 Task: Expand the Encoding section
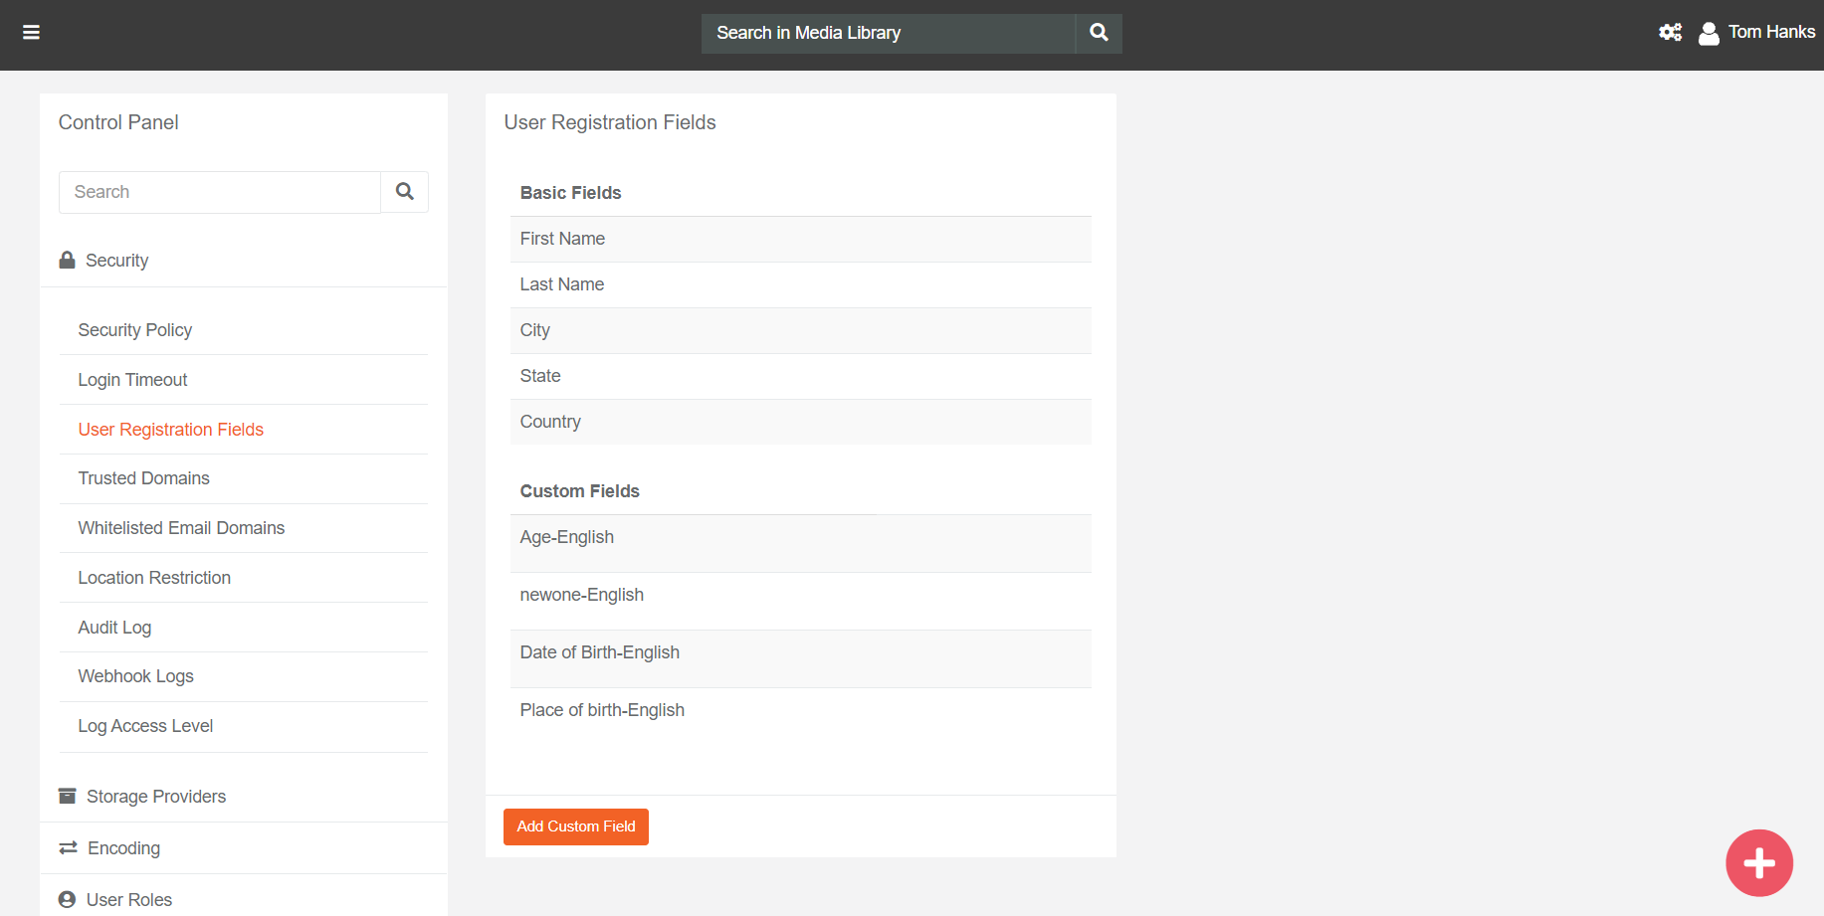coord(123,848)
